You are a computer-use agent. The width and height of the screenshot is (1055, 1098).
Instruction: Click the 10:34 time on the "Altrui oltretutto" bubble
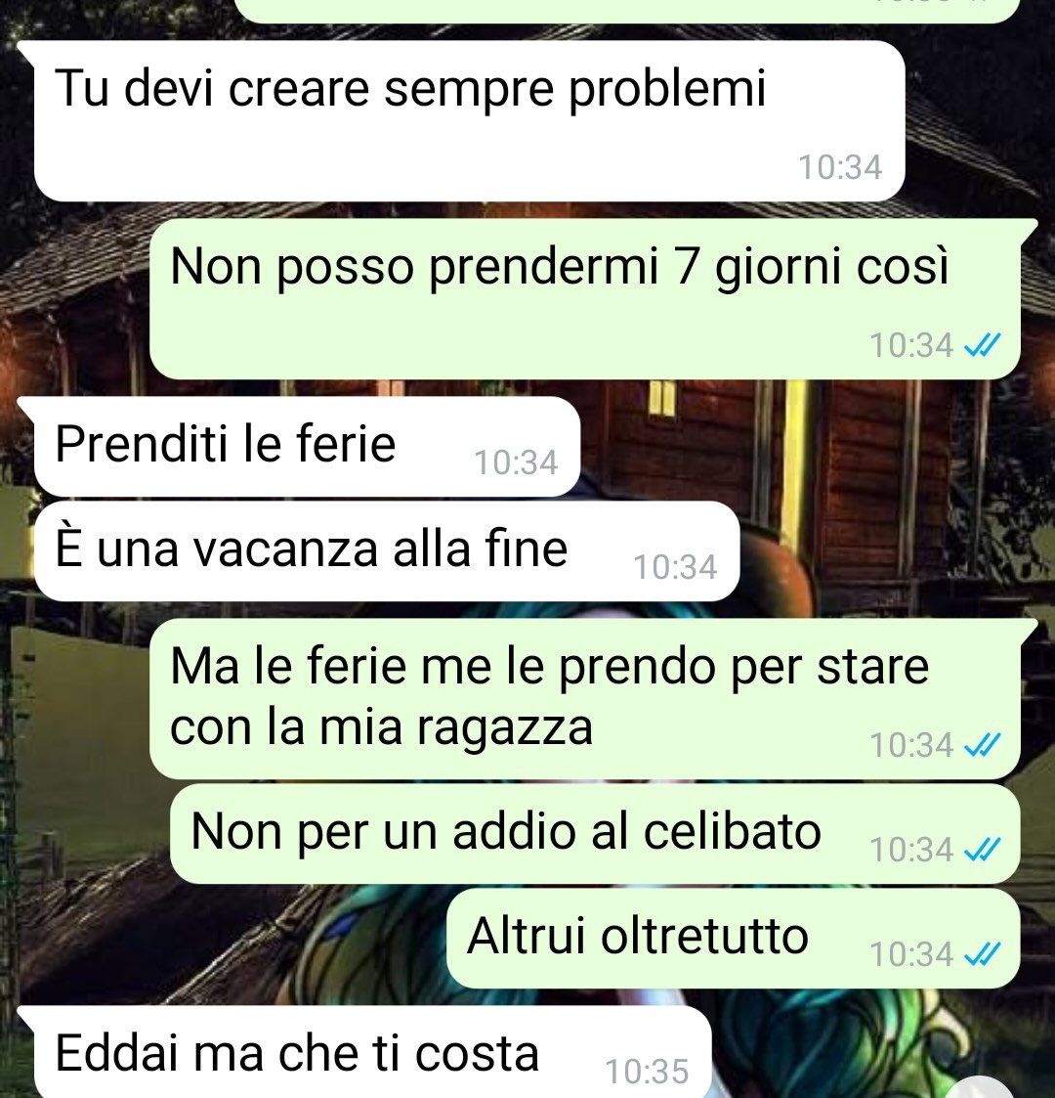click(x=911, y=954)
